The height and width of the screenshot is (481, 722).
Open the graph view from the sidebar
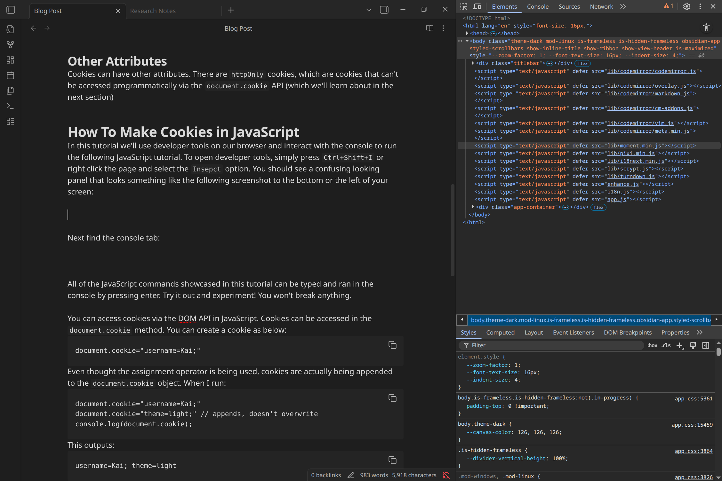tap(10, 44)
